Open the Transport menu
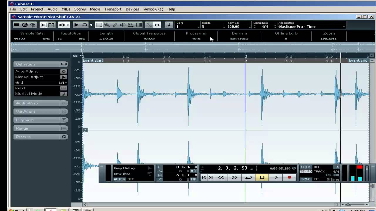 point(113,9)
